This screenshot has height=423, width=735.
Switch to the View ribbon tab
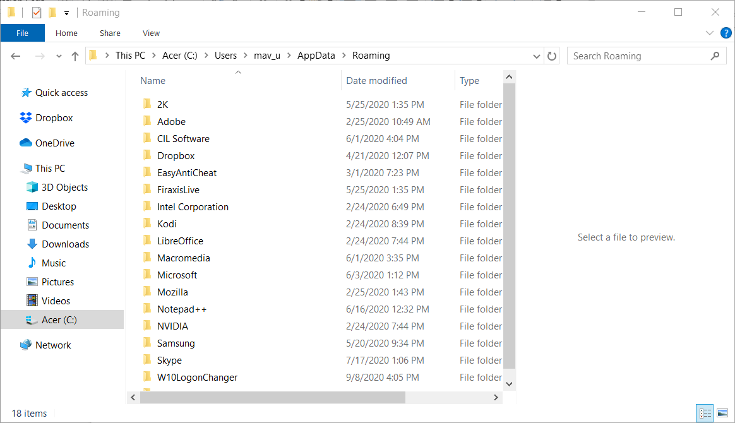(x=151, y=33)
